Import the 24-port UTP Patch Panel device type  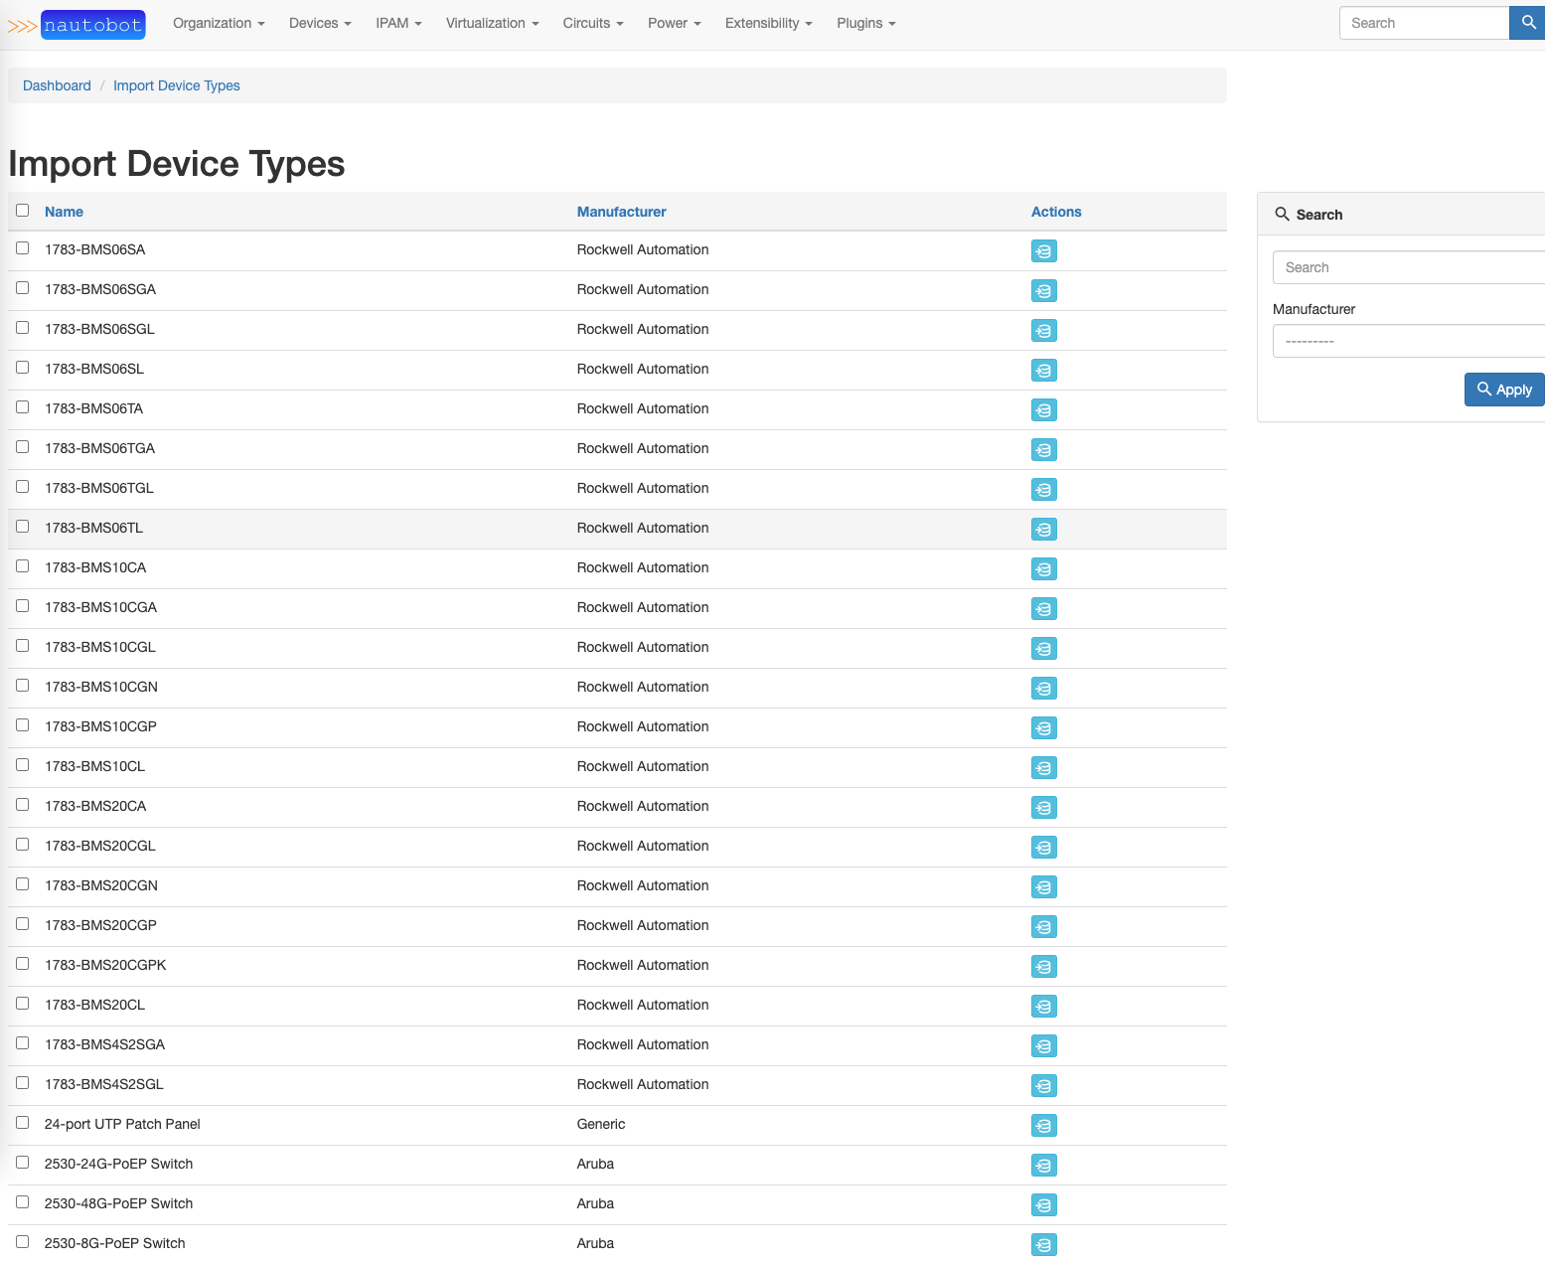[x=1043, y=1126]
